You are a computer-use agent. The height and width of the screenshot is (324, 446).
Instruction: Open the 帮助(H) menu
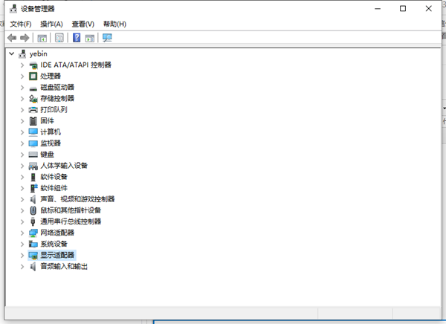(114, 24)
